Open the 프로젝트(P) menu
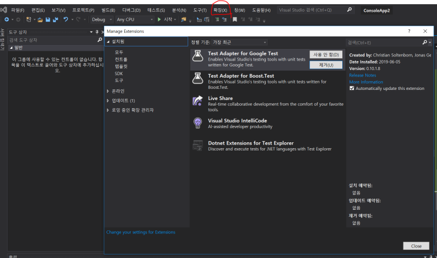 (x=83, y=11)
